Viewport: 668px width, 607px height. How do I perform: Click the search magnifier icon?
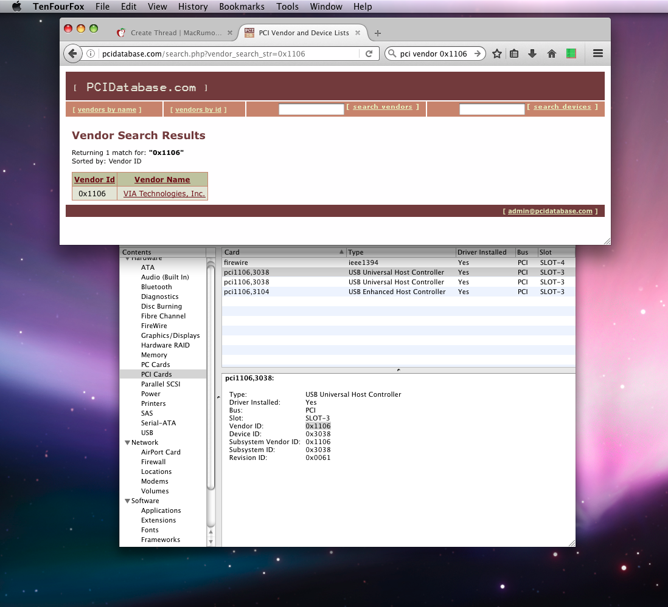pos(392,53)
